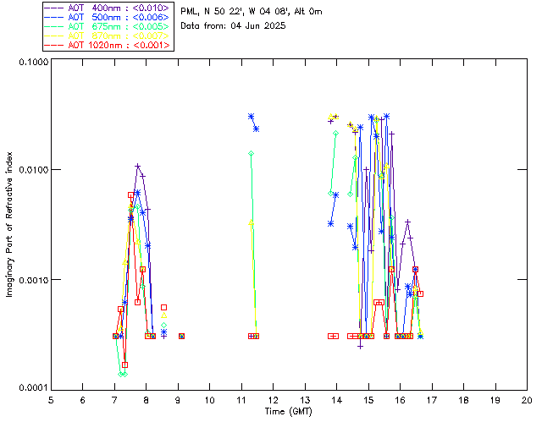Click the green diamond marker near 11.3 GMT
This screenshot has height=433, width=542.
[252, 153]
